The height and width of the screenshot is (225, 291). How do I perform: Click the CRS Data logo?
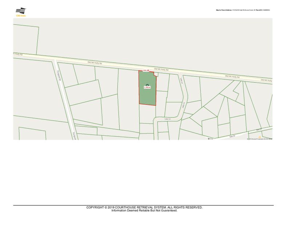tap(21, 12)
